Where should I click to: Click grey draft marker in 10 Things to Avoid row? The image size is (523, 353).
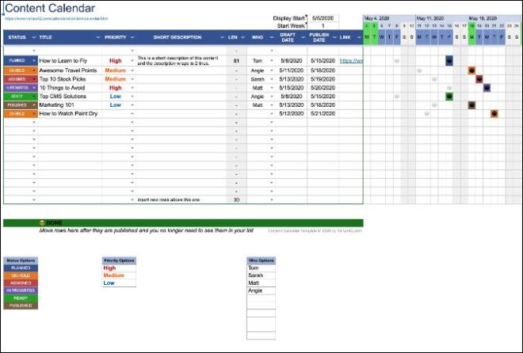[449, 88]
